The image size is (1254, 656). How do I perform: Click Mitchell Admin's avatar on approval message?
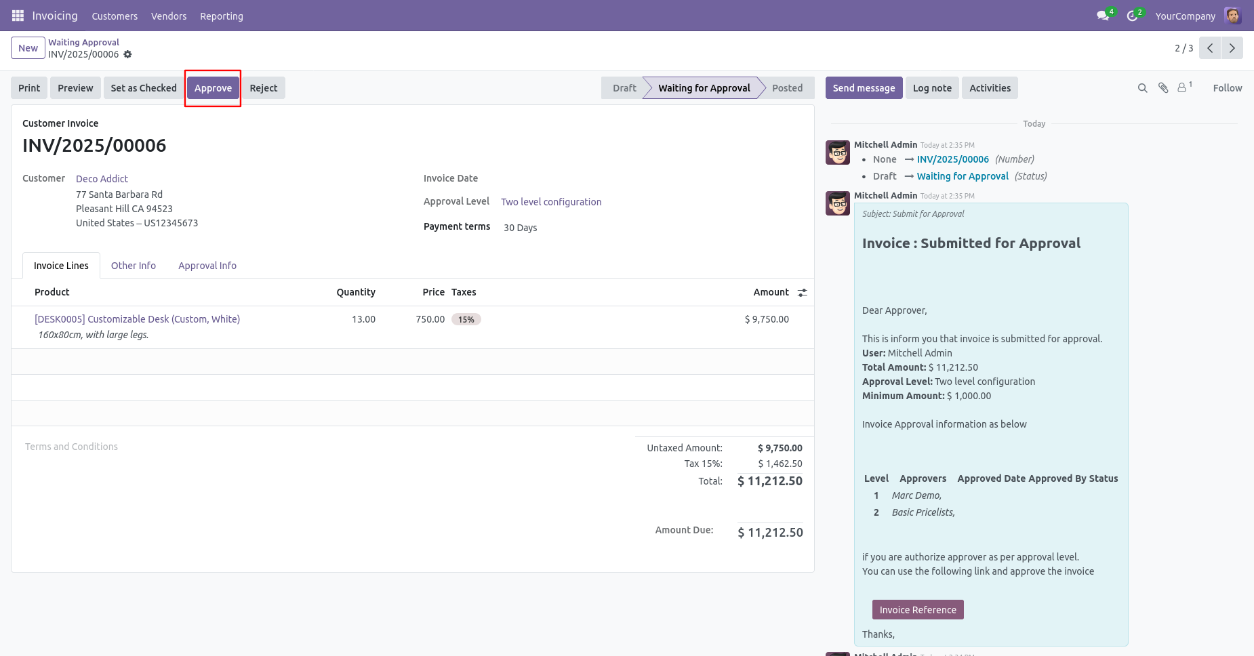click(x=838, y=203)
